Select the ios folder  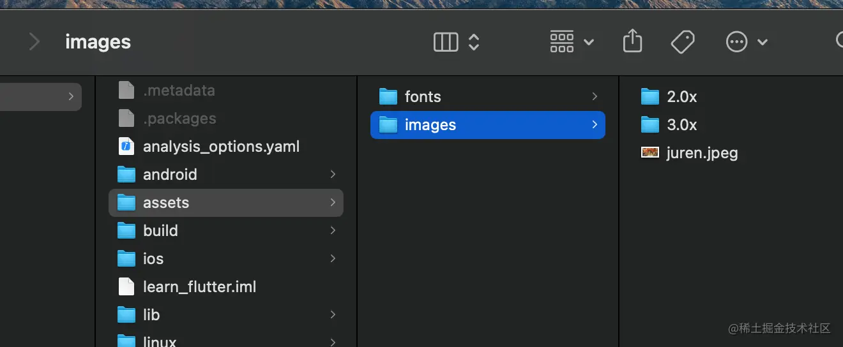point(153,259)
